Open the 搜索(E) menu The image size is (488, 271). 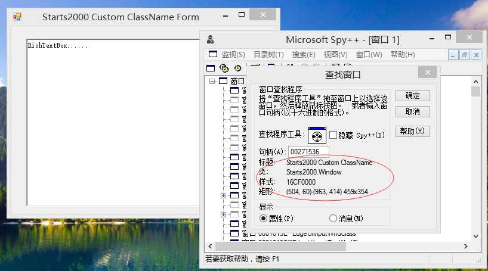tap(304, 55)
